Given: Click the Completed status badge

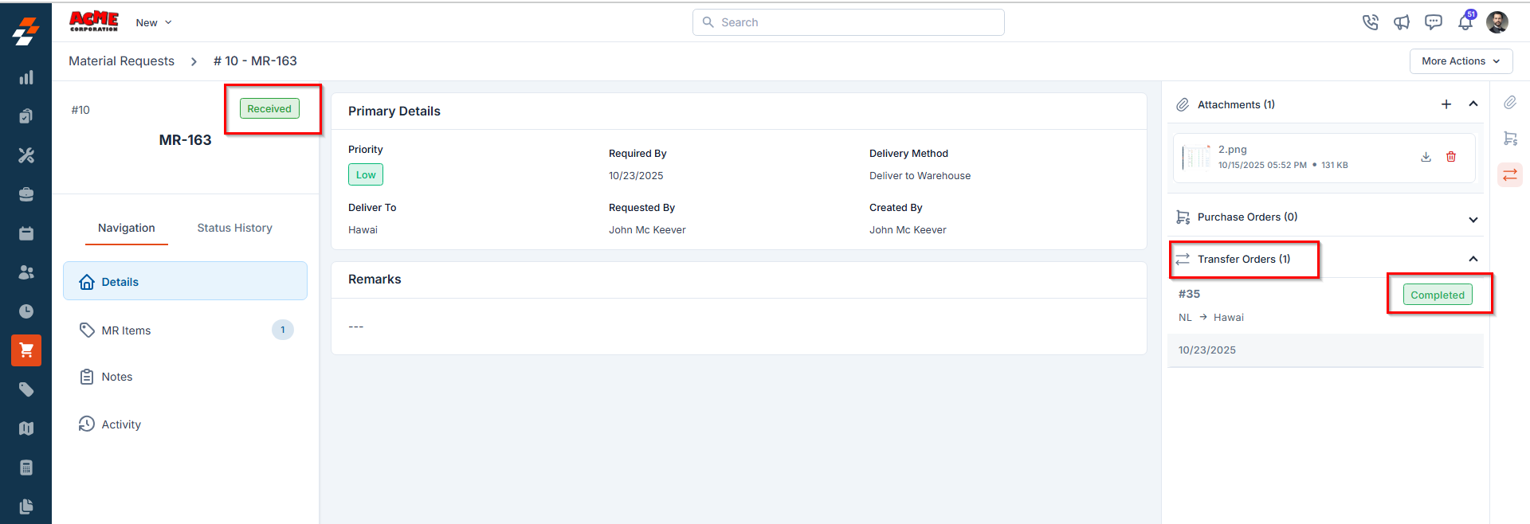Looking at the screenshot, I should [x=1438, y=295].
